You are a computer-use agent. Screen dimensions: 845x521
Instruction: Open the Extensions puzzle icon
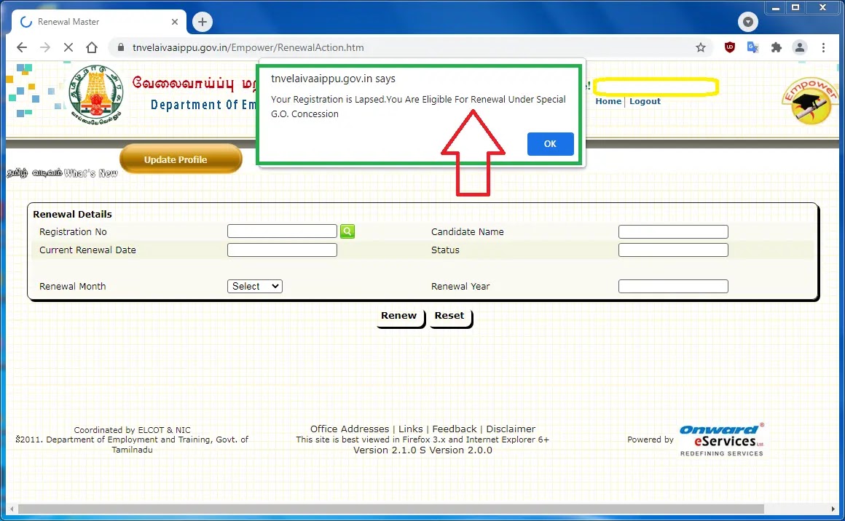(776, 47)
